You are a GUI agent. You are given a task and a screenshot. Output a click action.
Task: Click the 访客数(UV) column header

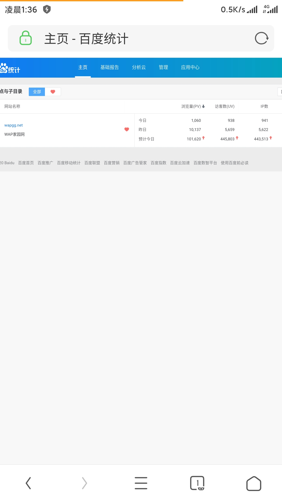pos(225,106)
